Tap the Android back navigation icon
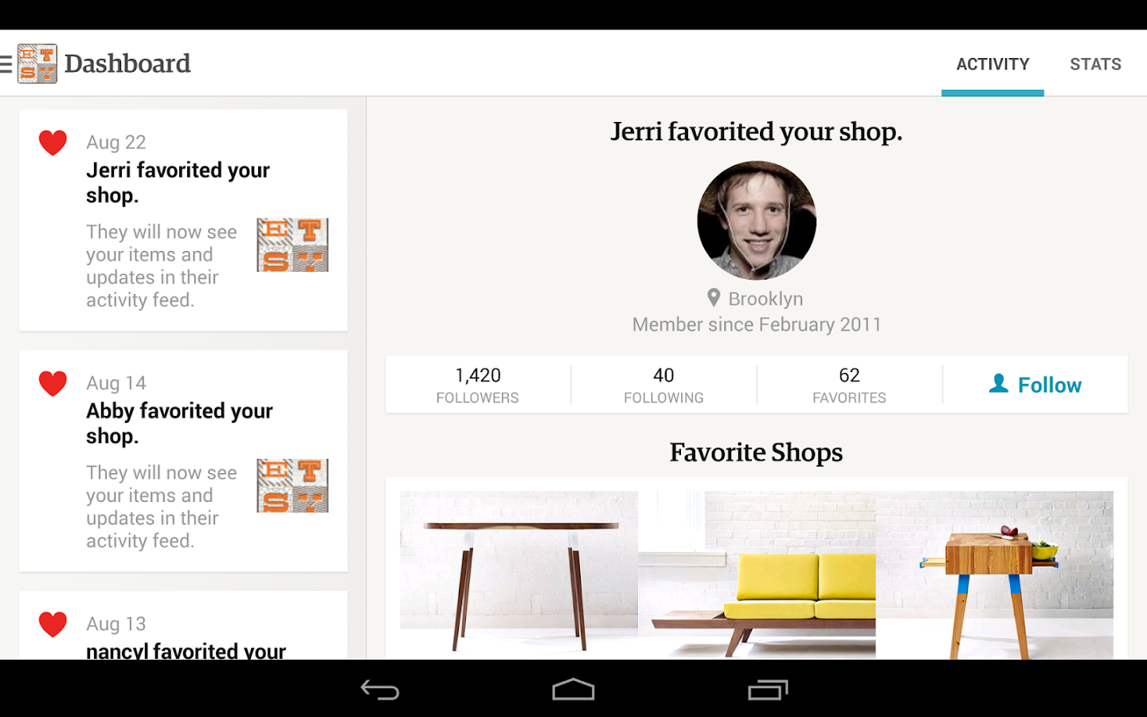 tap(380, 689)
